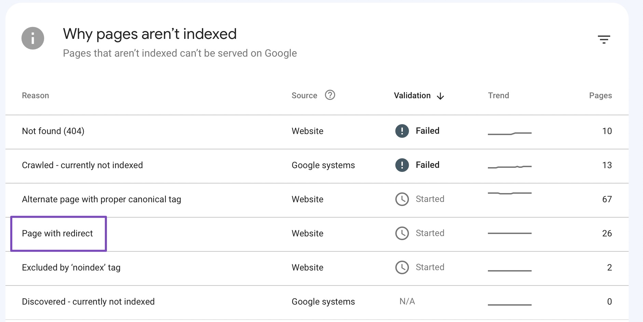This screenshot has height=322, width=643.
Task: Open "Excluded by 'noindex' tag" reason
Action: (x=71, y=267)
